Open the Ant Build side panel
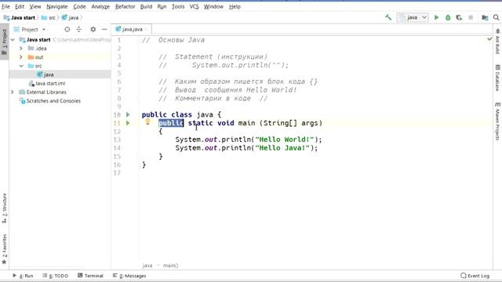This screenshot has height=282, width=502. coord(497,42)
